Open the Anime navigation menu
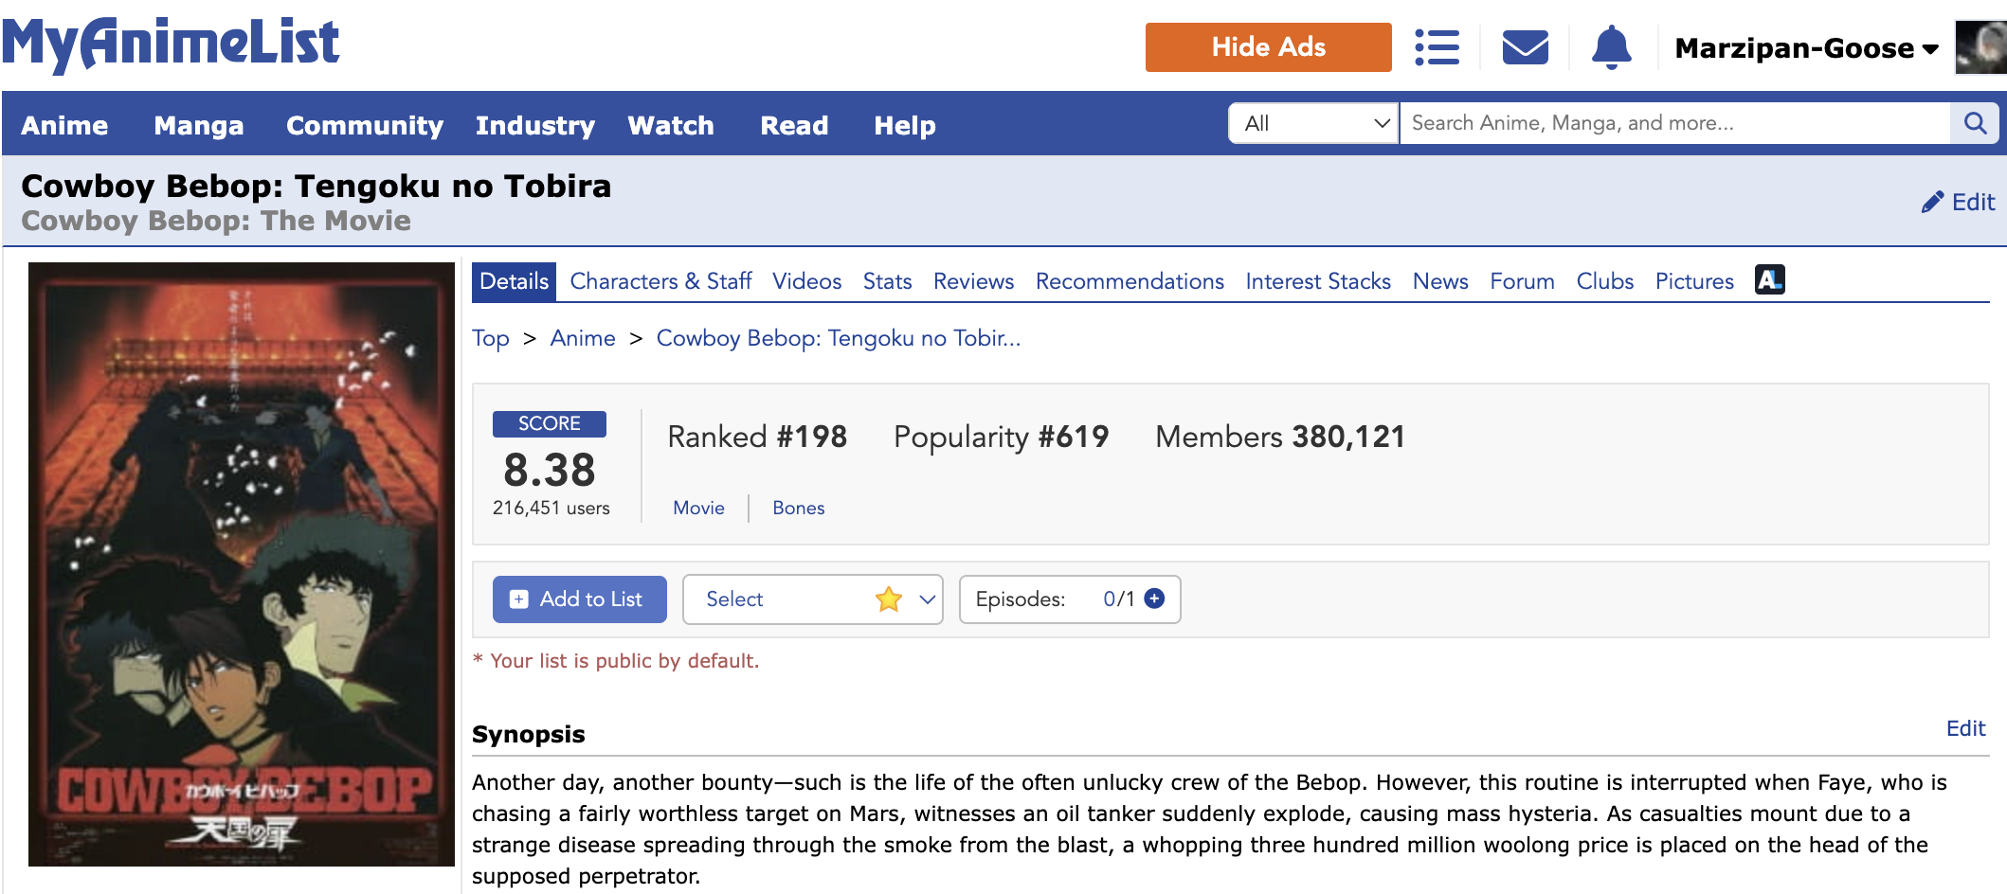 pyautogui.click(x=64, y=125)
